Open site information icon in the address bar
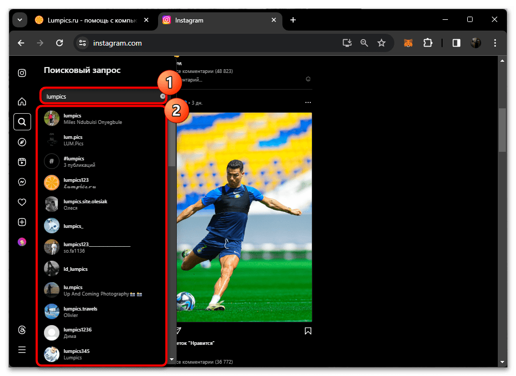Screen dimensions: 516x376 (x=83, y=43)
